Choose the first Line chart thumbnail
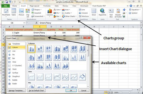 (31, 77)
